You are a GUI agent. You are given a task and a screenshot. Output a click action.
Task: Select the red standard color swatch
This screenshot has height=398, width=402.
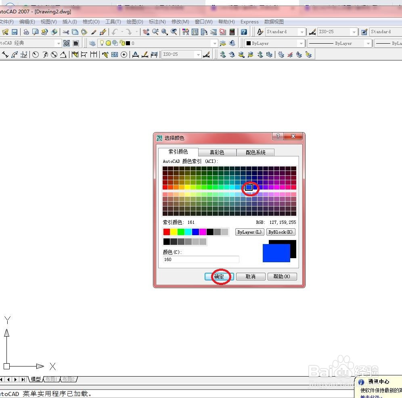pos(167,232)
